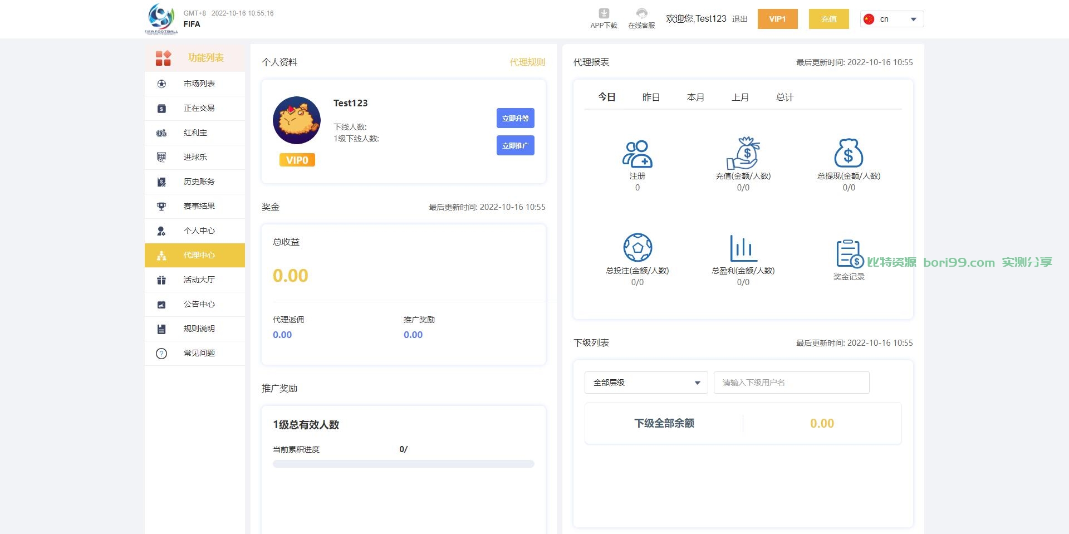The width and height of the screenshot is (1069, 534).
Task: Click the 市场列表 soccer ball icon
Action: pyautogui.click(x=161, y=84)
